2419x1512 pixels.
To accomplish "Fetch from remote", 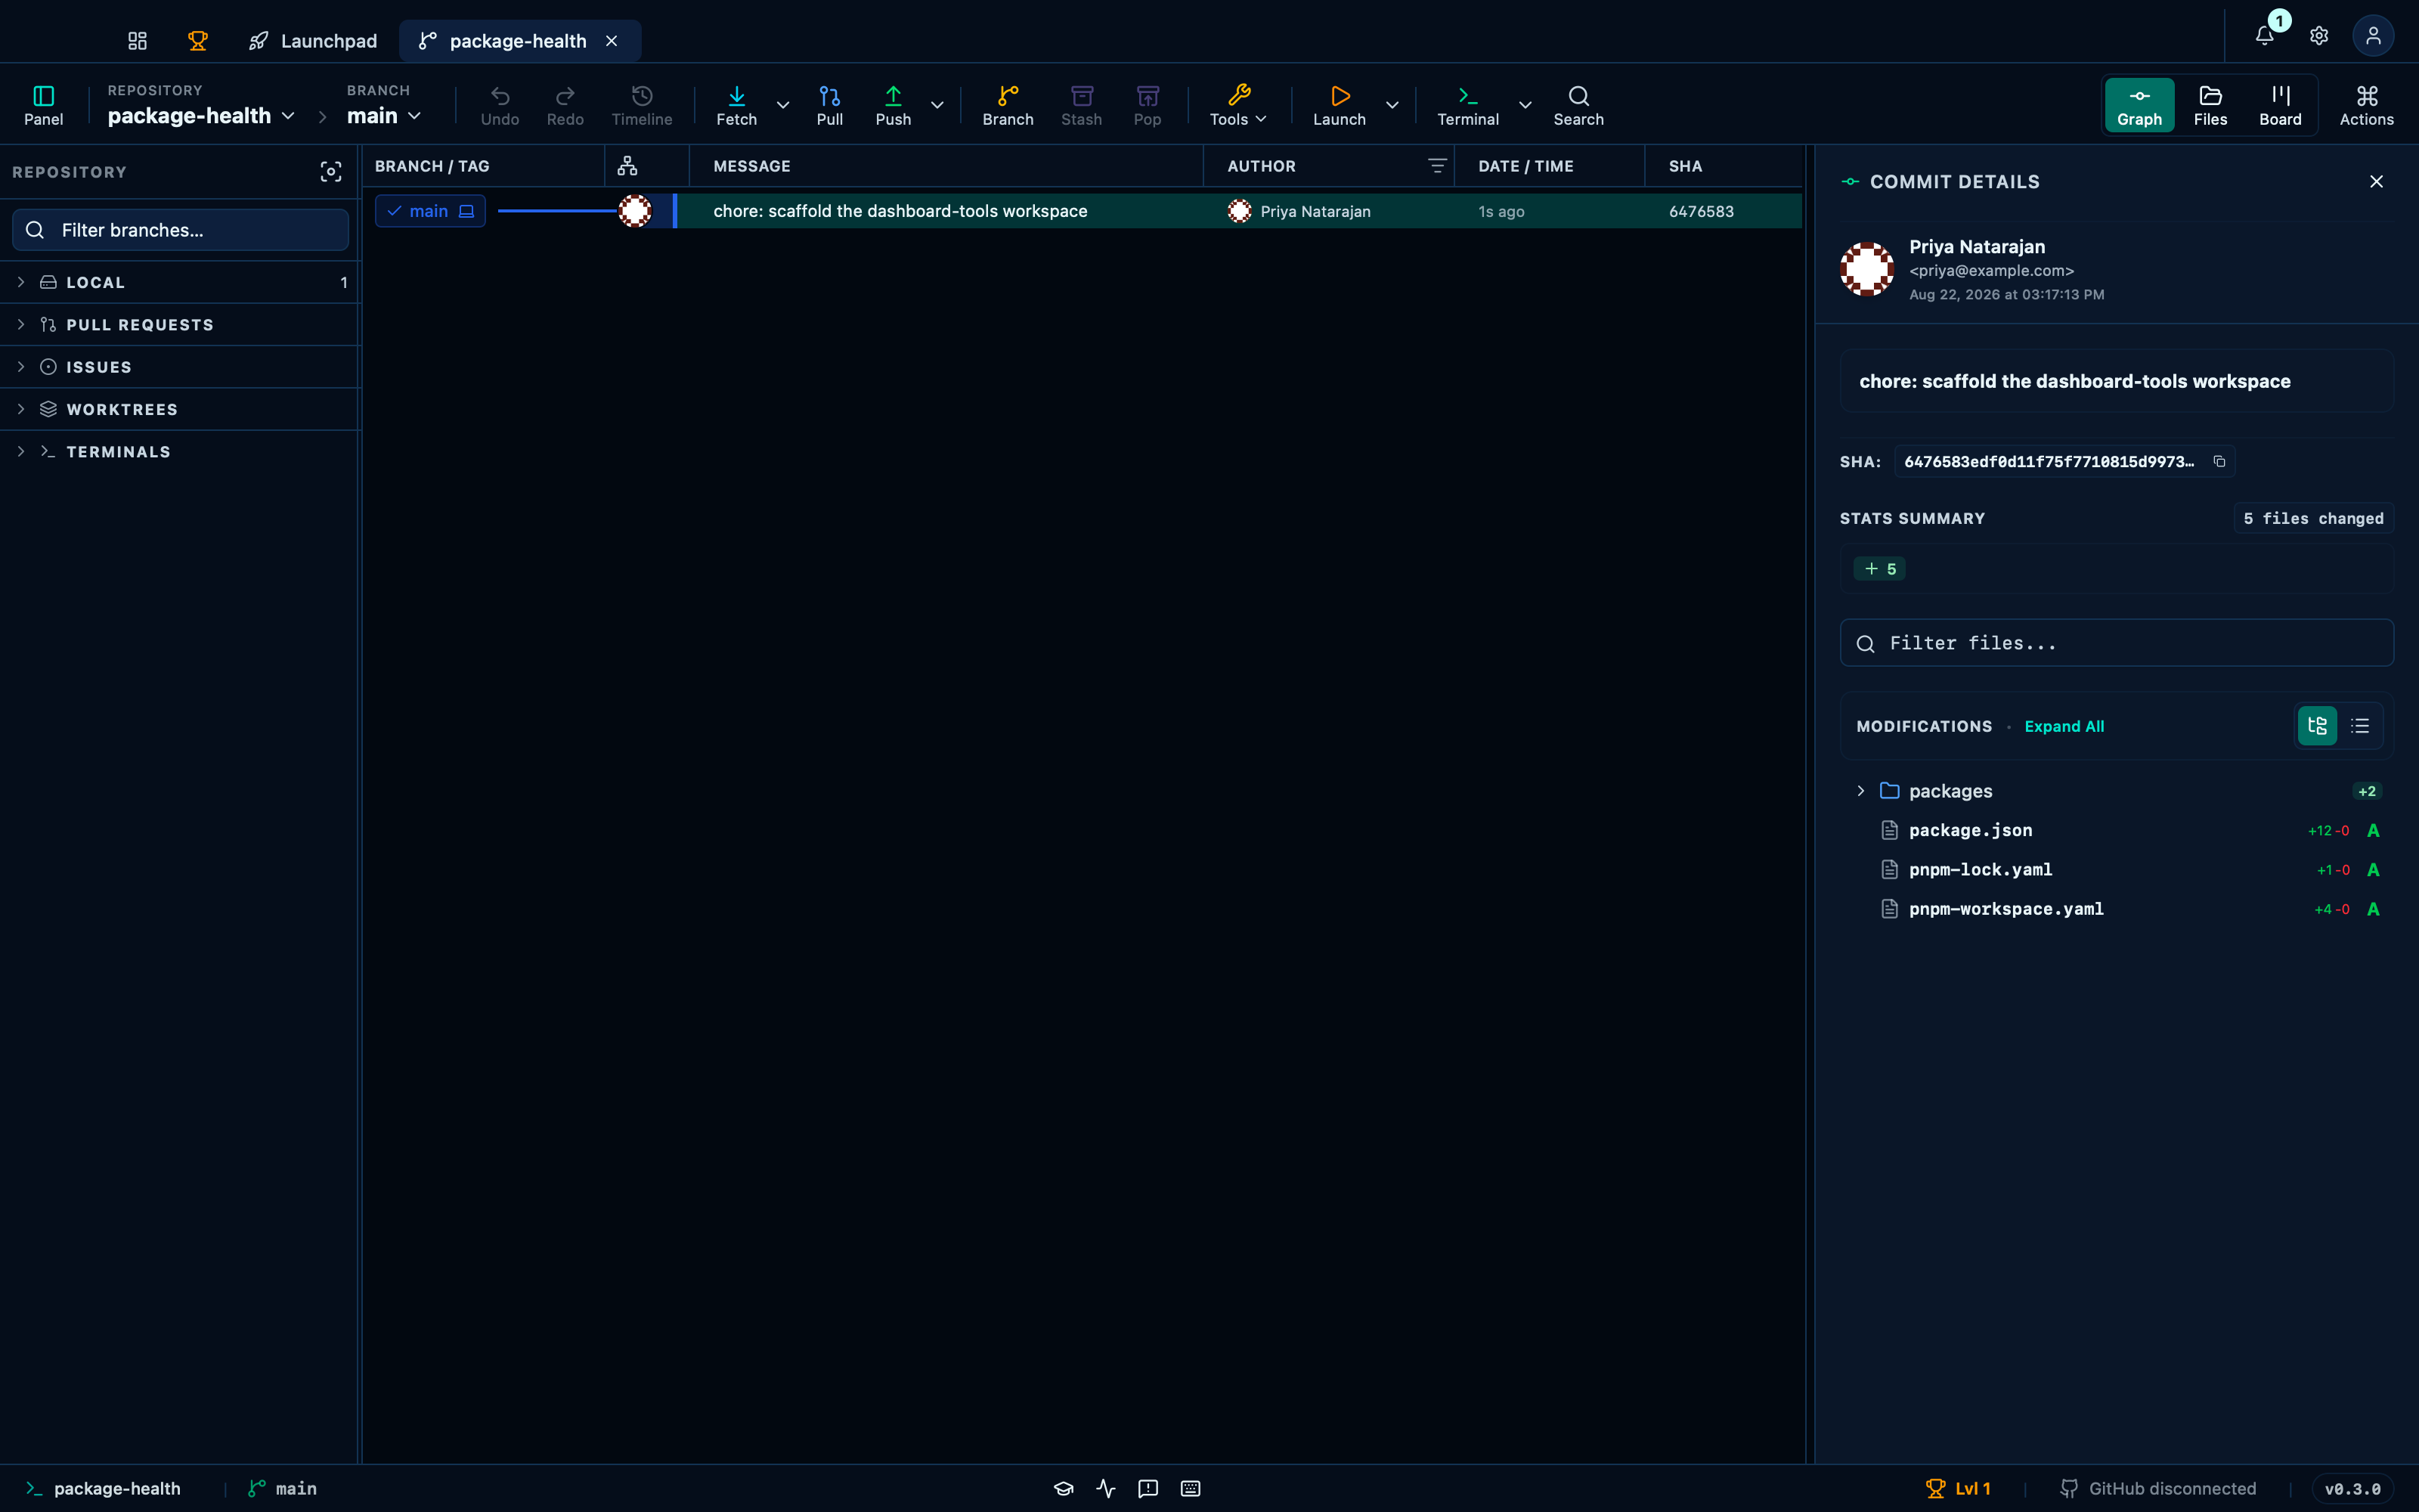I will tap(737, 105).
